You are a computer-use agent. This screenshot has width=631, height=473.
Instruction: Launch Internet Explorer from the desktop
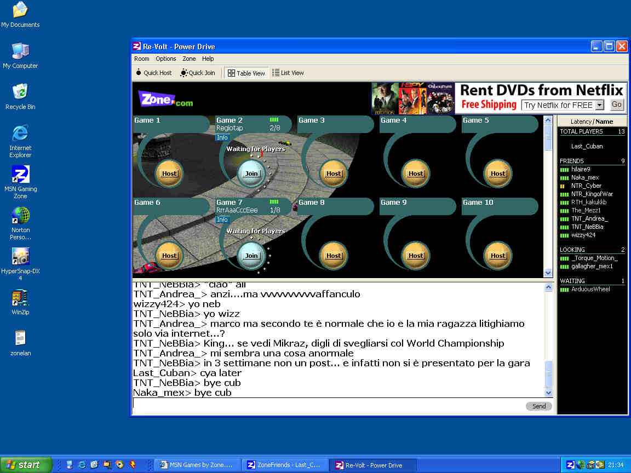(x=20, y=141)
